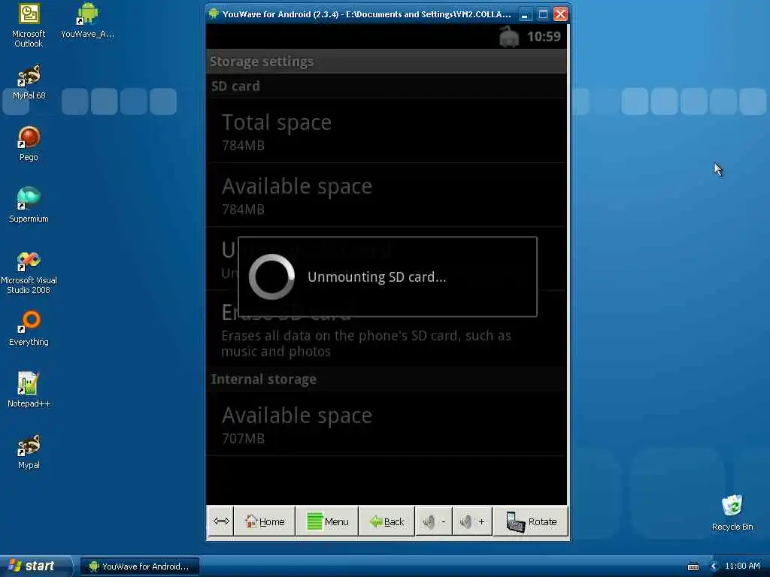Open Microsoft Outlook desktop icon
The image size is (770, 577).
(29, 25)
